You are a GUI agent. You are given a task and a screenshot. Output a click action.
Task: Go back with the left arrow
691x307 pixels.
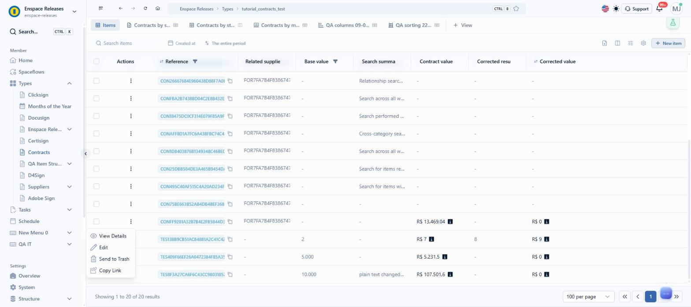(121, 8)
